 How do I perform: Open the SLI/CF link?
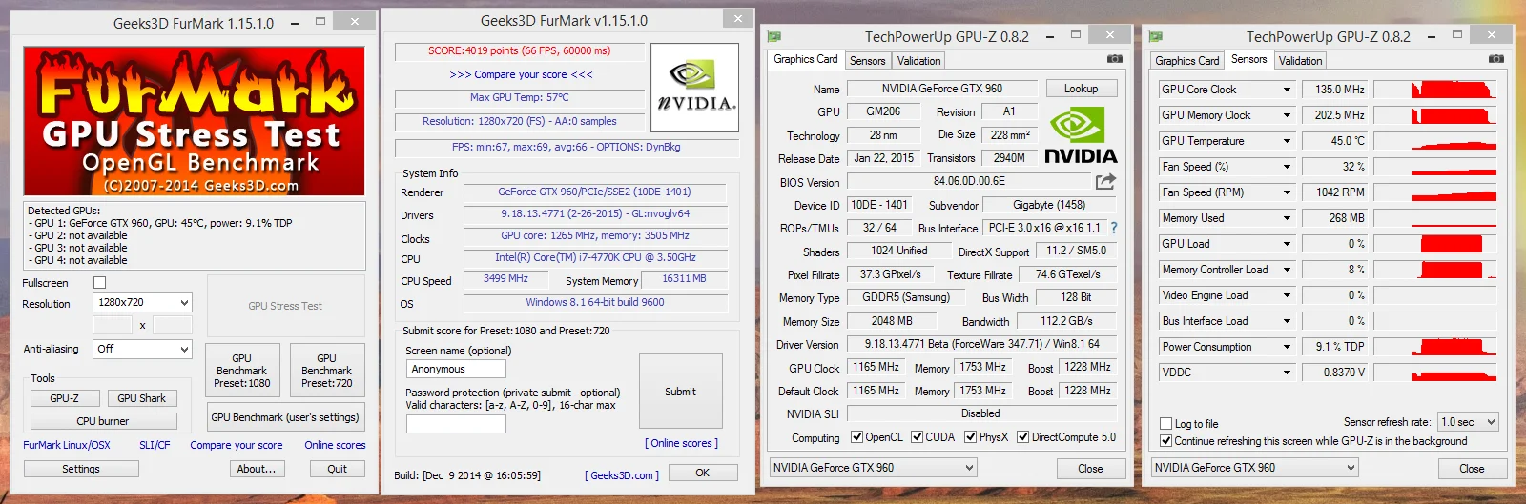click(x=155, y=445)
